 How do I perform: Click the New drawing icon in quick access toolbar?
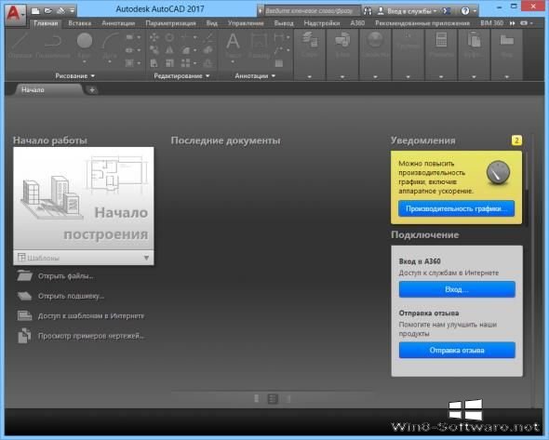(x=35, y=11)
